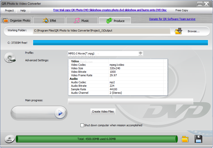Switch to the Effet tab

(x=49, y=20)
